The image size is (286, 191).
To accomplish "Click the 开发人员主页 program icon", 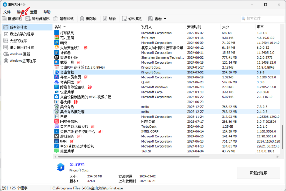I will (x=57, y=77).
